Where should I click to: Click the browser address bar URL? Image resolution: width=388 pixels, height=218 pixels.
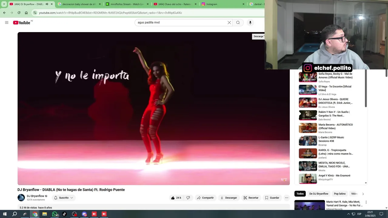[x=110, y=13]
